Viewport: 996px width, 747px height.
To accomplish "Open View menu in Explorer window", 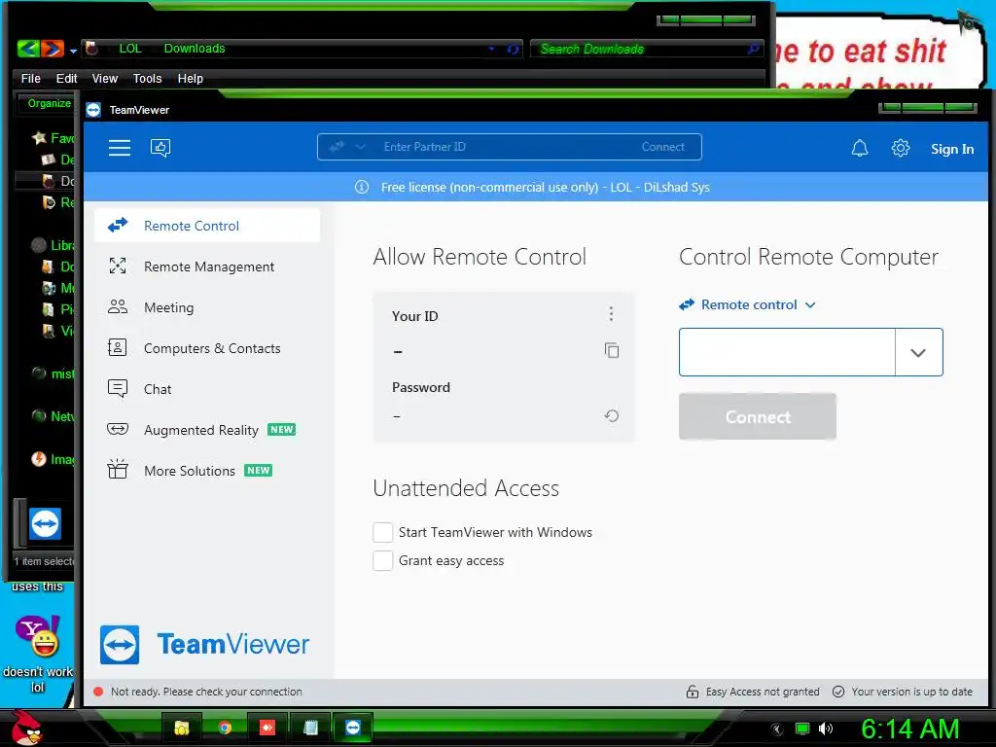I will pyautogui.click(x=105, y=79).
